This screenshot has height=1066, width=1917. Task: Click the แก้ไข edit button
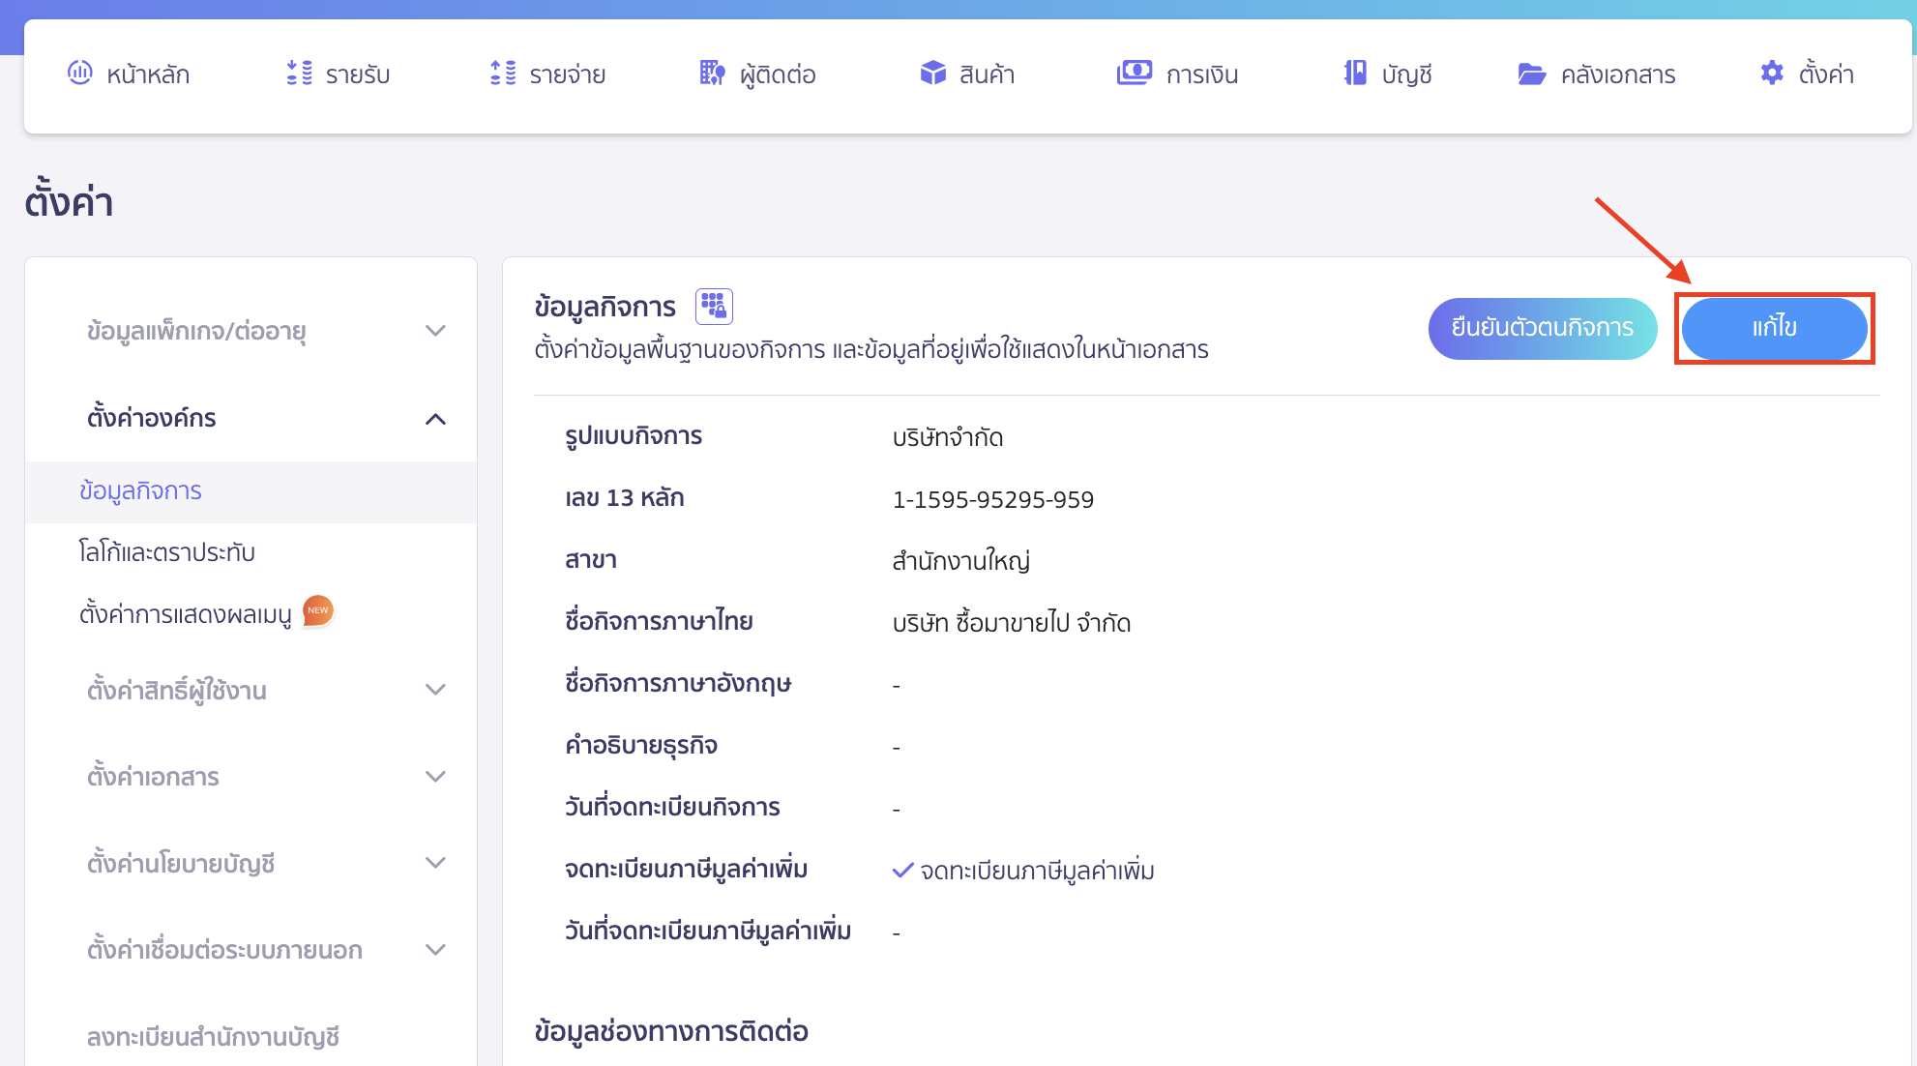[x=1775, y=328]
